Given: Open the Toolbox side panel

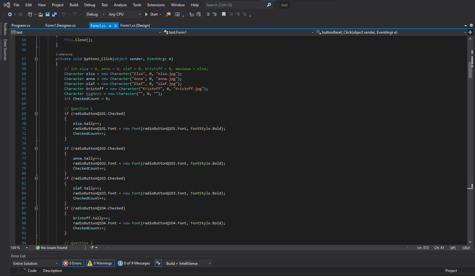Looking at the screenshot, I should [x=5, y=29].
